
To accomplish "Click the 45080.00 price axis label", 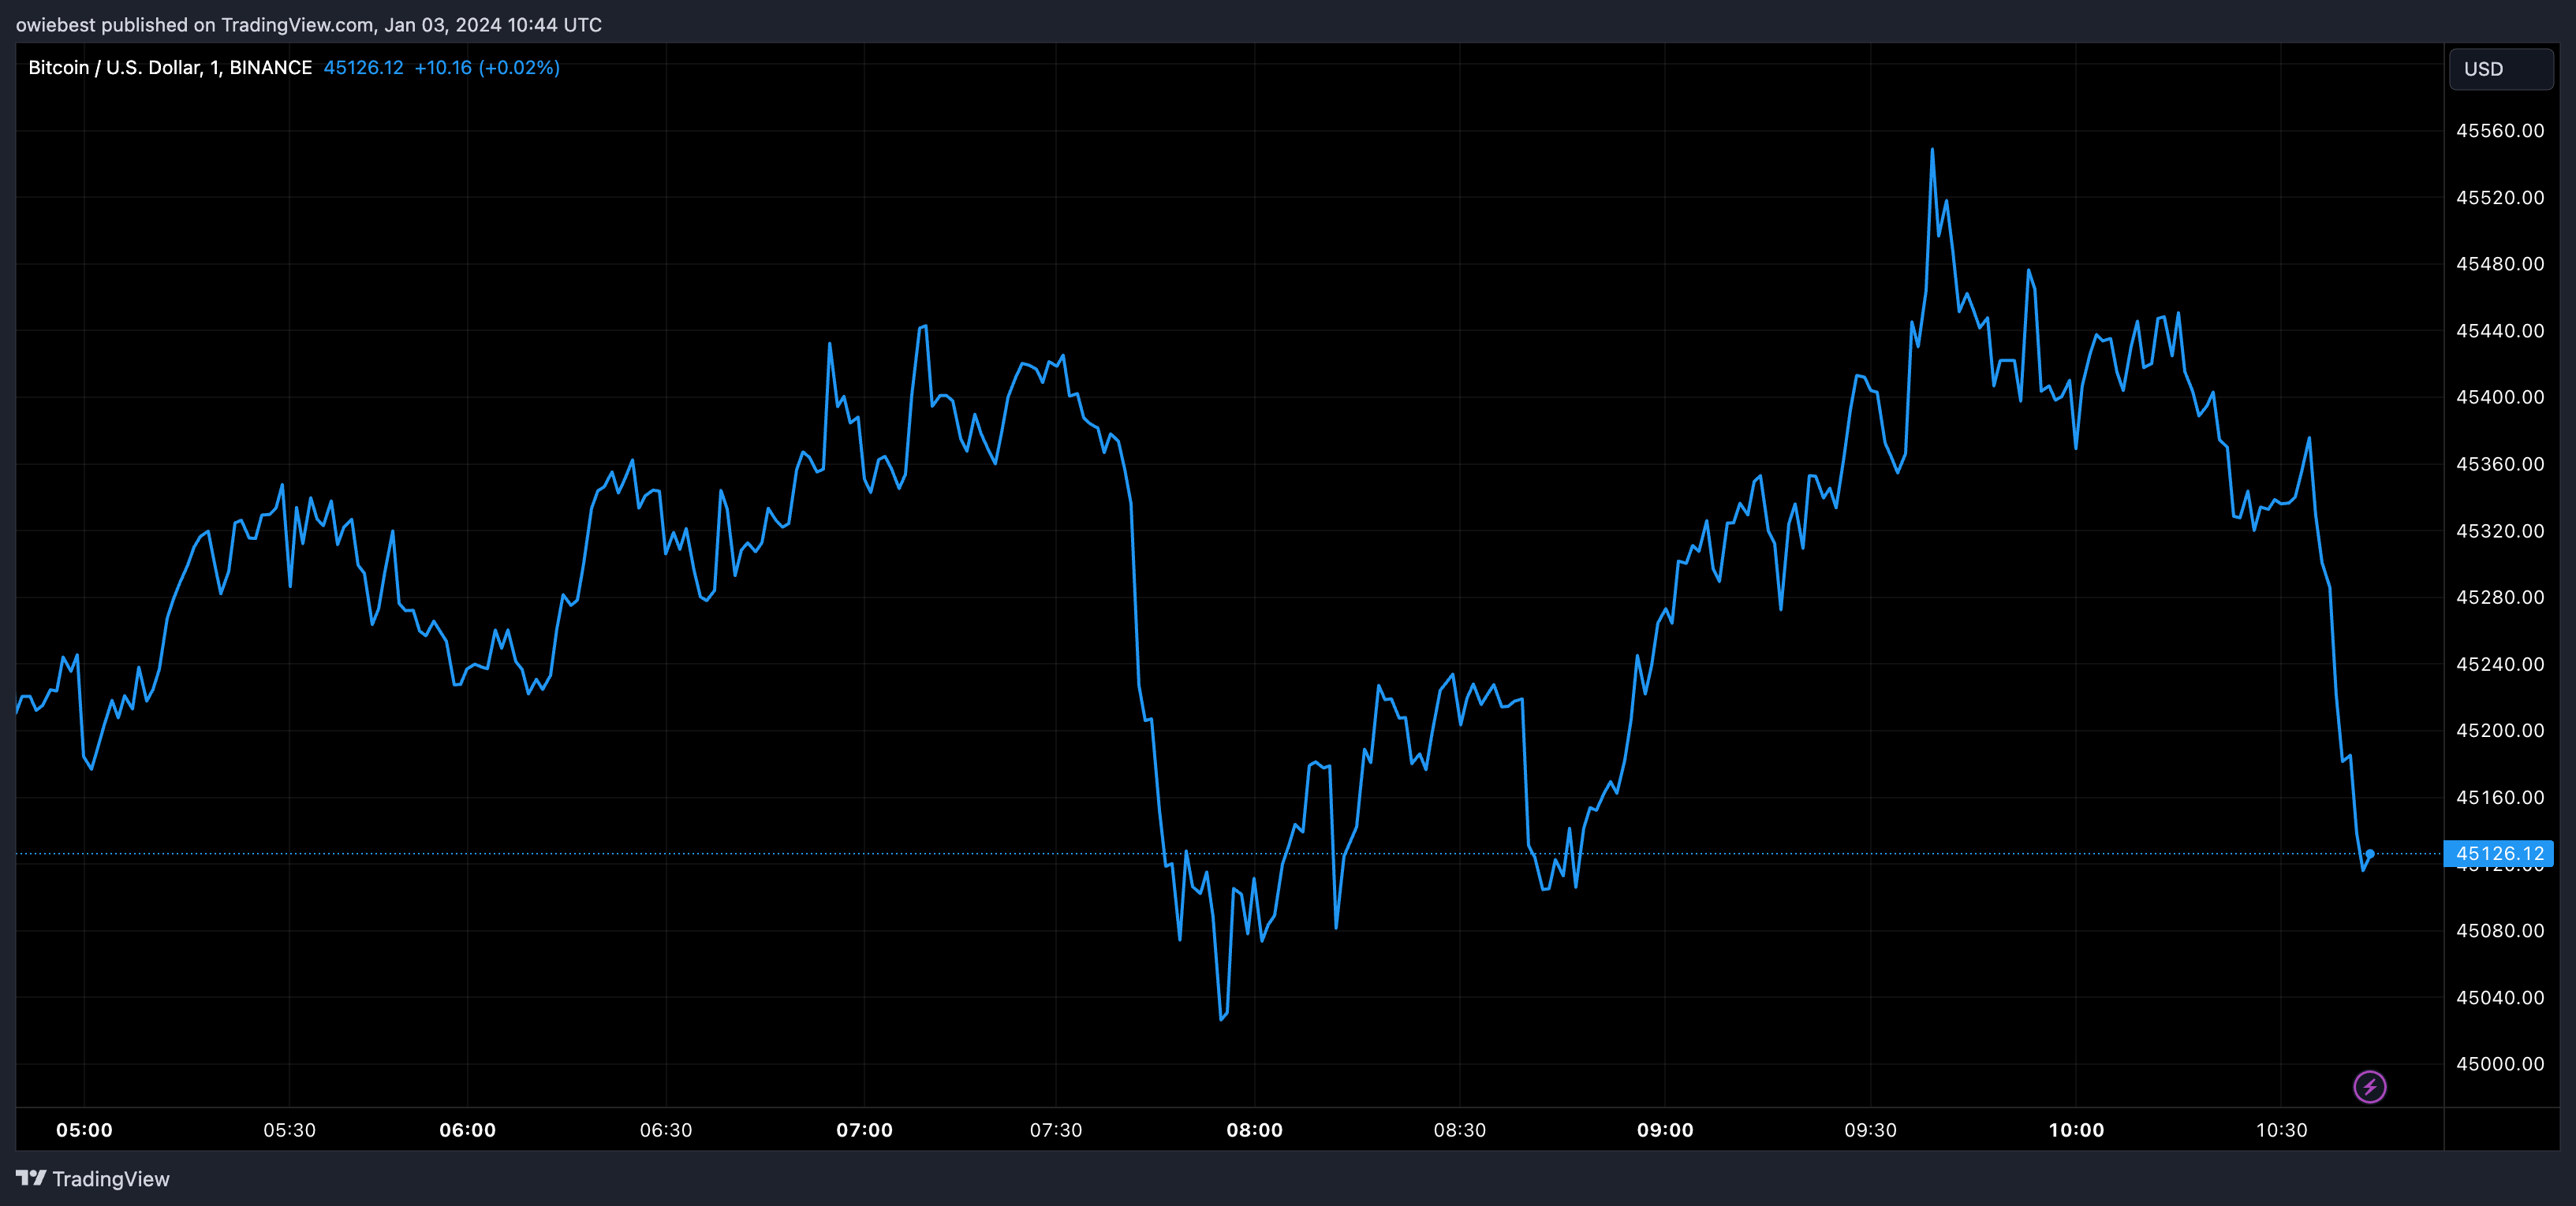I will (x=2500, y=930).
